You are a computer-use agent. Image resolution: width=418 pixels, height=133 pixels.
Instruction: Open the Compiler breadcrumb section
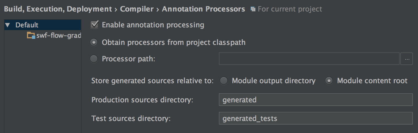pyautogui.click(x=137, y=9)
